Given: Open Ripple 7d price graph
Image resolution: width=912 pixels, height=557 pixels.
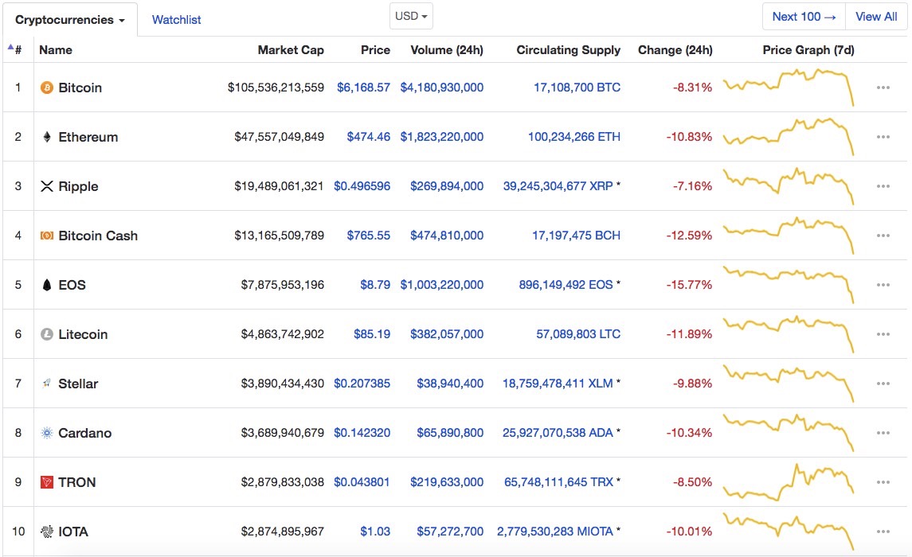Looking at the screenshot, I should (x=788, y=186).
